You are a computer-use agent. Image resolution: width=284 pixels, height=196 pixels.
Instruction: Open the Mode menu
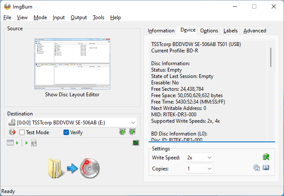pyautogui.click(x=40, y=17)
